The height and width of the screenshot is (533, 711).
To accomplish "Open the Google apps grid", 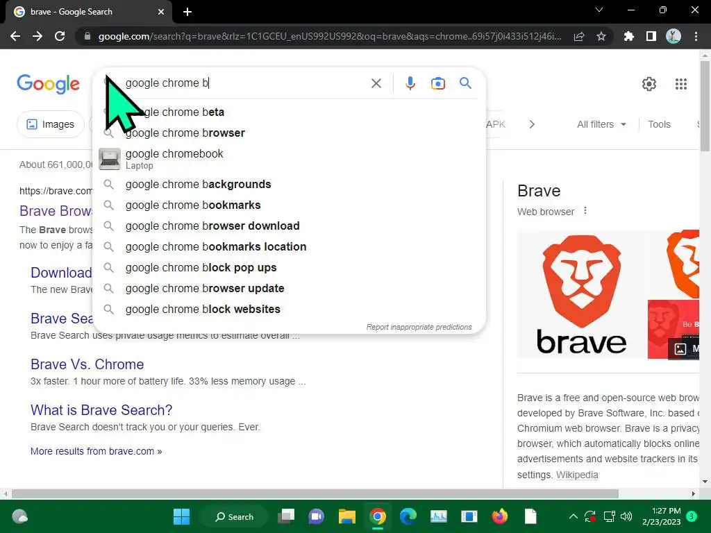I will 680,84.
